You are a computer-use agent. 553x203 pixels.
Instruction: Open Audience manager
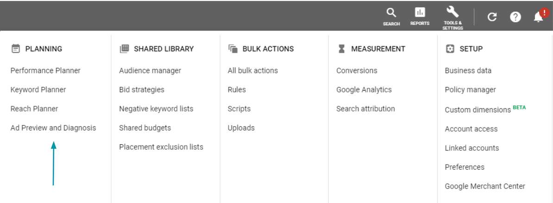[x=150, y=71]
